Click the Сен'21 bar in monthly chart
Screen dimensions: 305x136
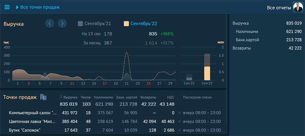(189, 79)
